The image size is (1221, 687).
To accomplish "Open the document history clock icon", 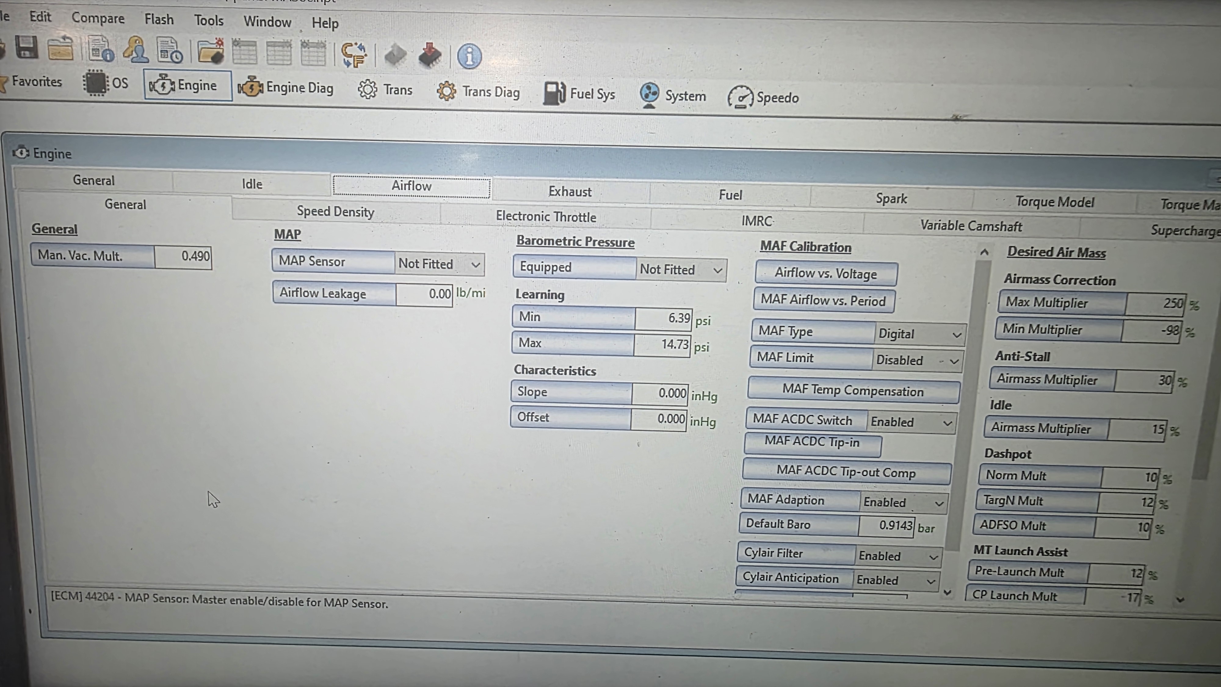I will pyautogui.click(x=170, y=50).
